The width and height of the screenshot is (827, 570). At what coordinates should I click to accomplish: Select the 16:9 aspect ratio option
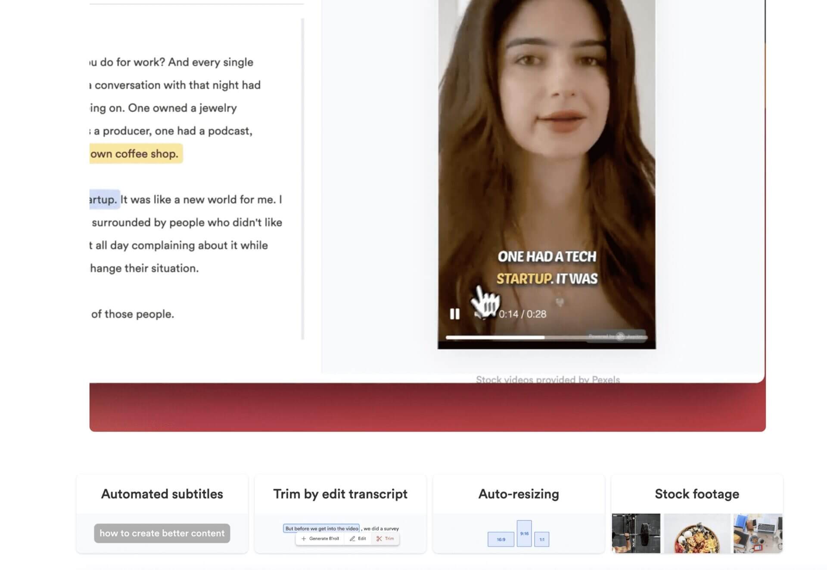click(501, 539)
